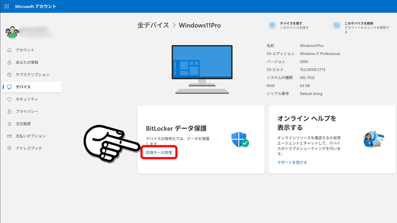Click the 名前 label in device details
This screenshot has width=397, height=223.
pyautogui.click(x=270, y=46)
